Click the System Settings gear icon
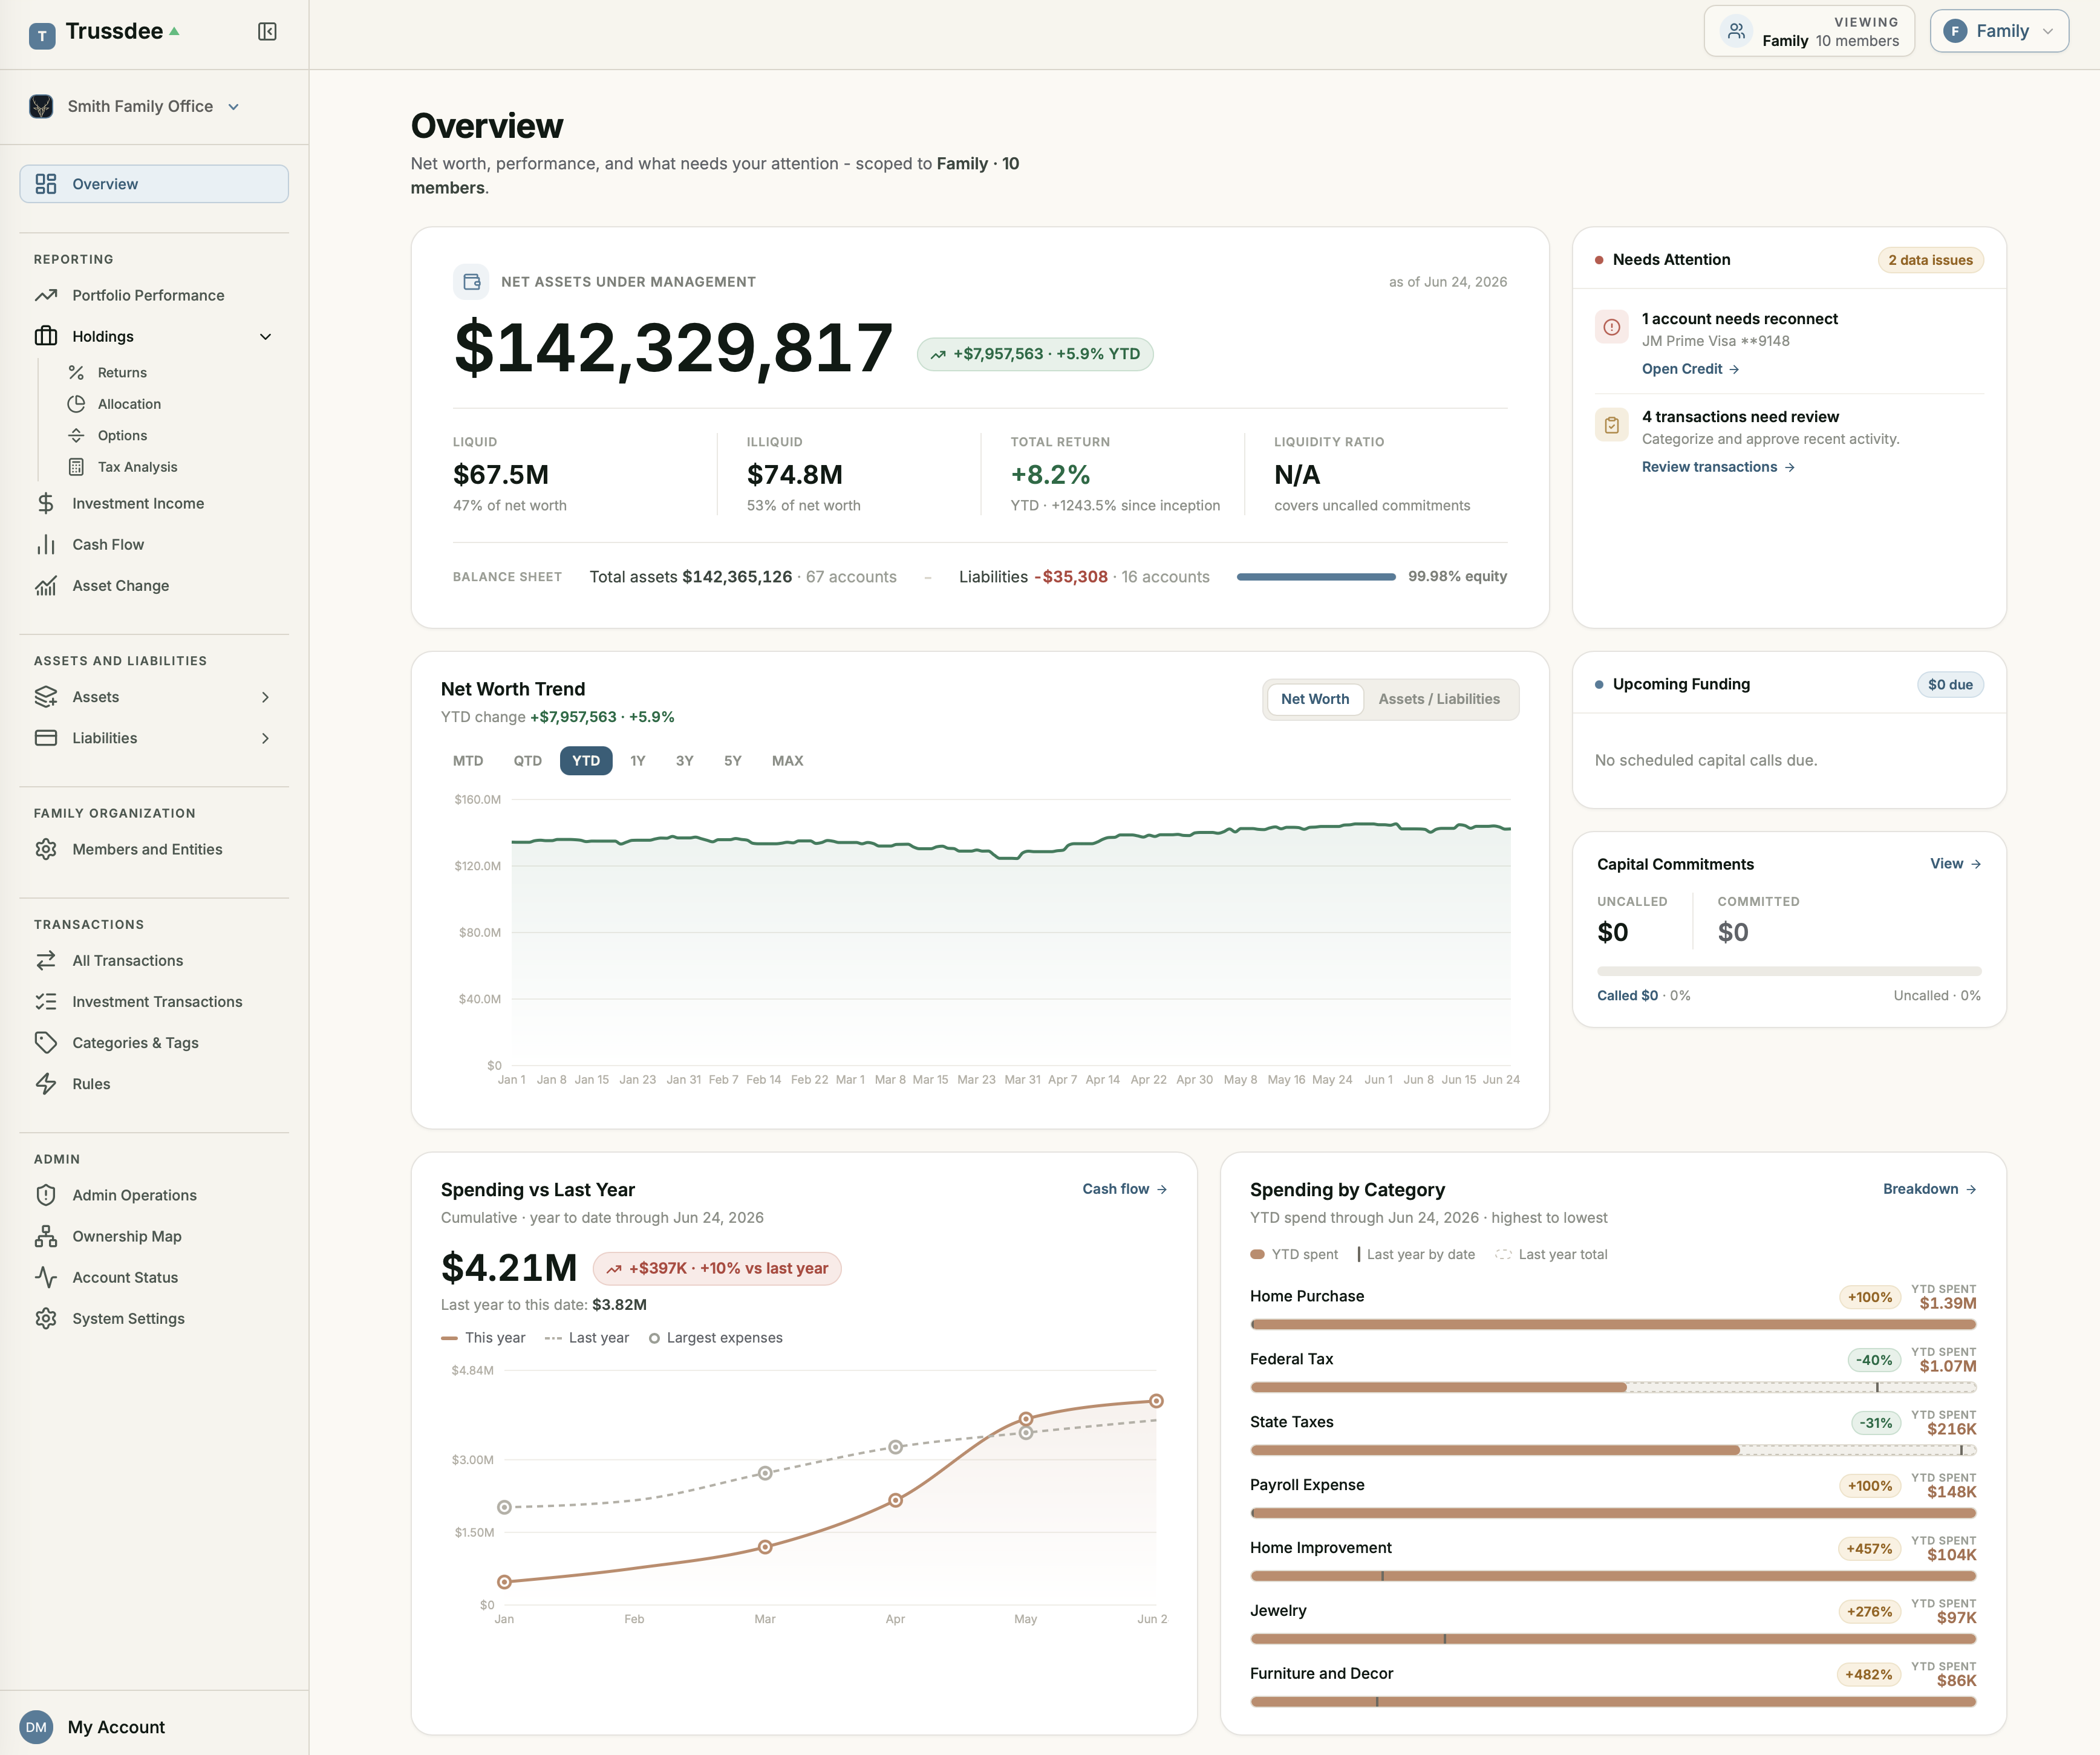 click(x=46, y=1318)
